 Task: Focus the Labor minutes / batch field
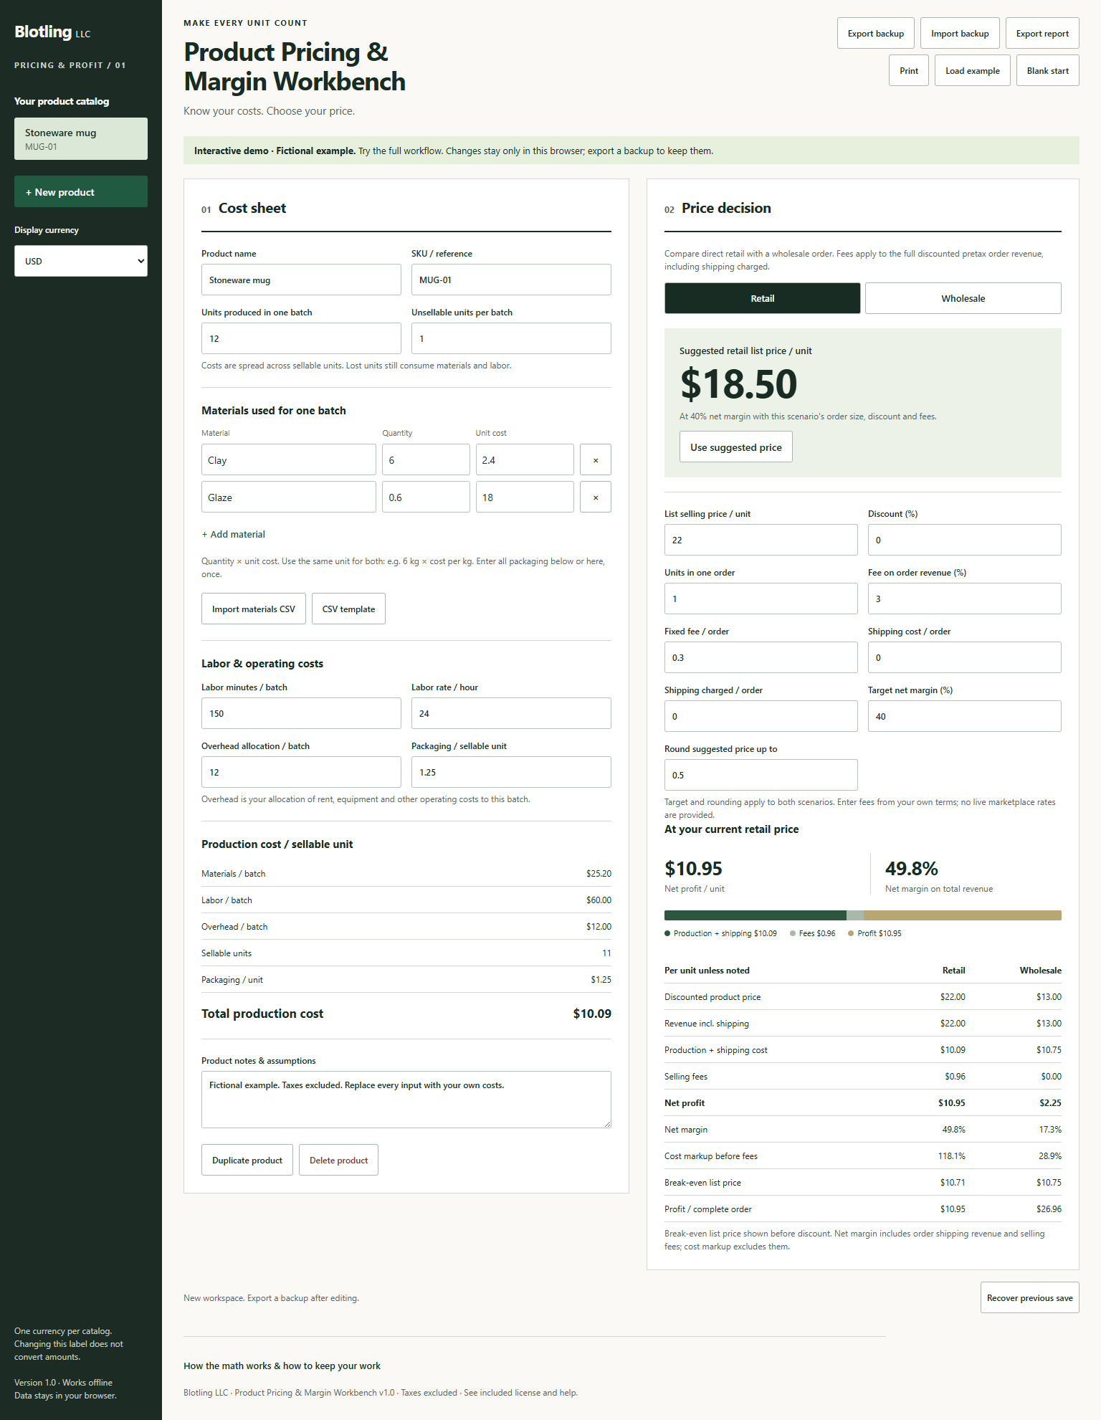(301, 713)
